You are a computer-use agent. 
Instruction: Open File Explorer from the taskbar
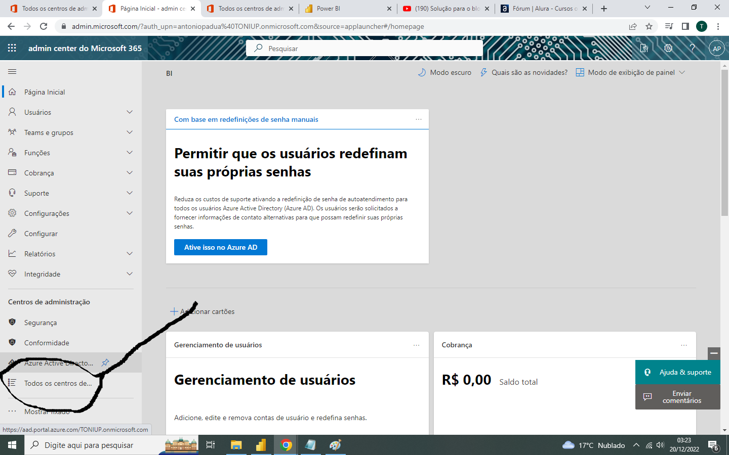point(236,445)
